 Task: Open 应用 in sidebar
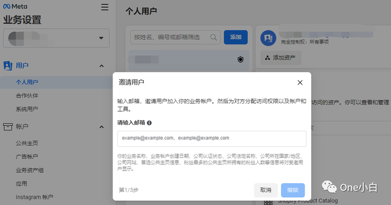[x=21, y=184]
